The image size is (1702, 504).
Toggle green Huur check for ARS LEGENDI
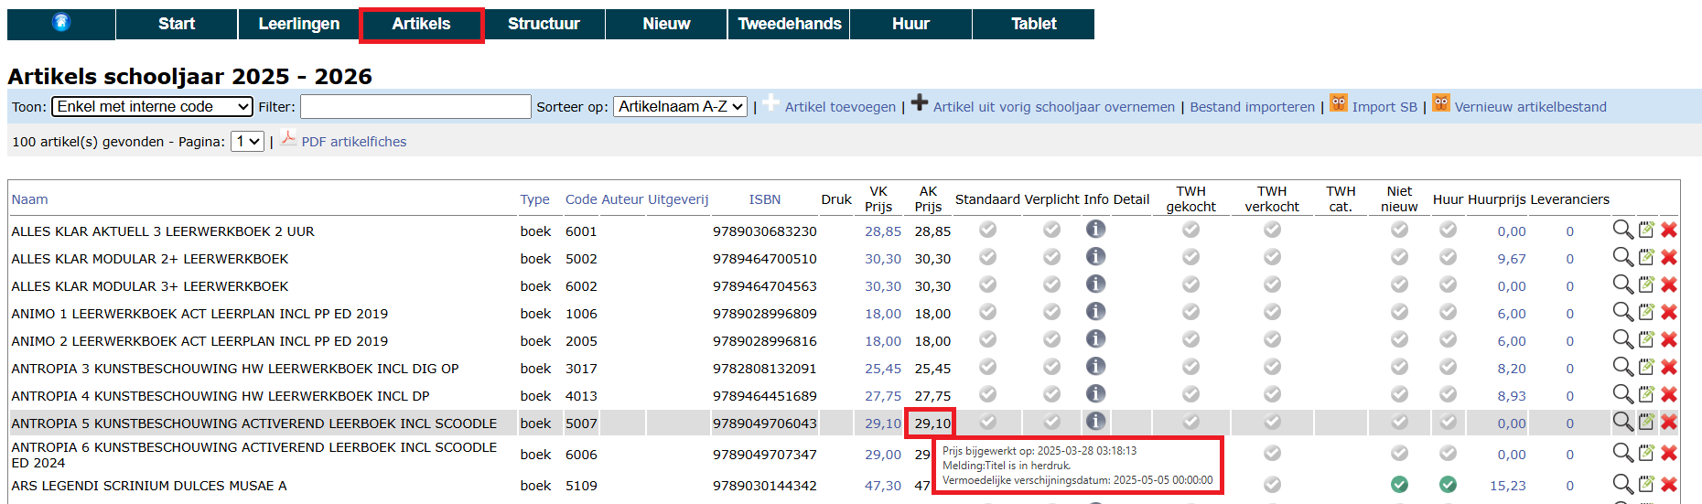(1448, 485)
